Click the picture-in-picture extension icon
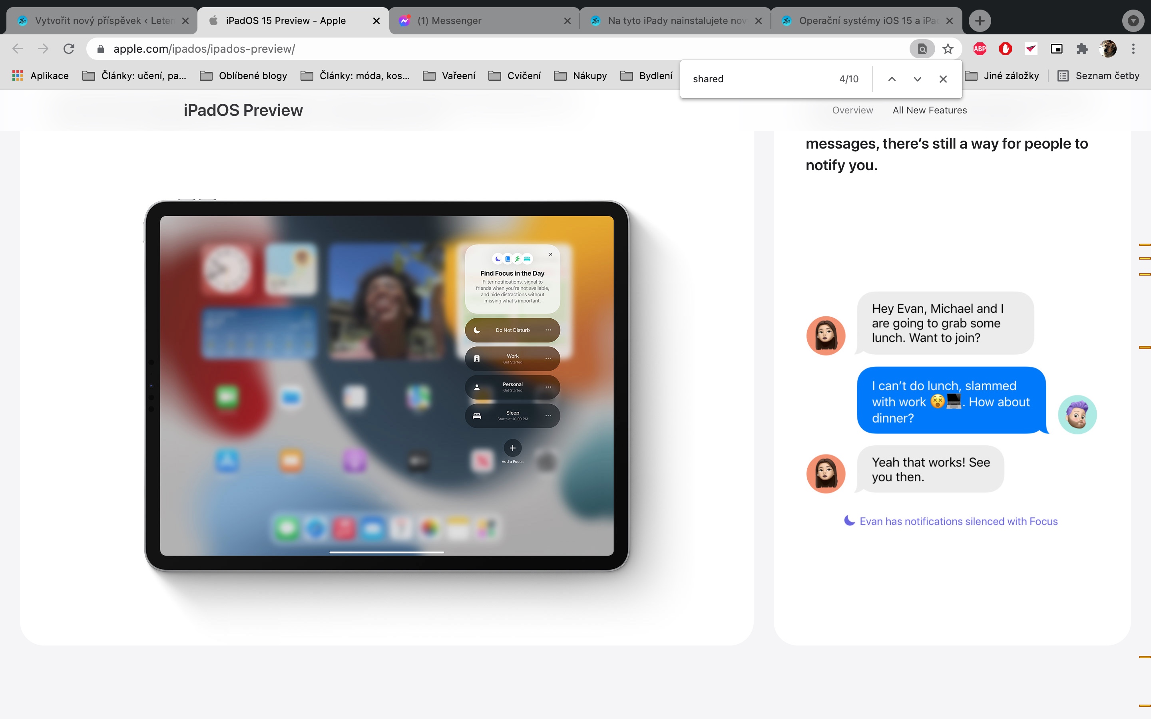The height and width of the screenshot is (719, 1151). pos(1056,49)
